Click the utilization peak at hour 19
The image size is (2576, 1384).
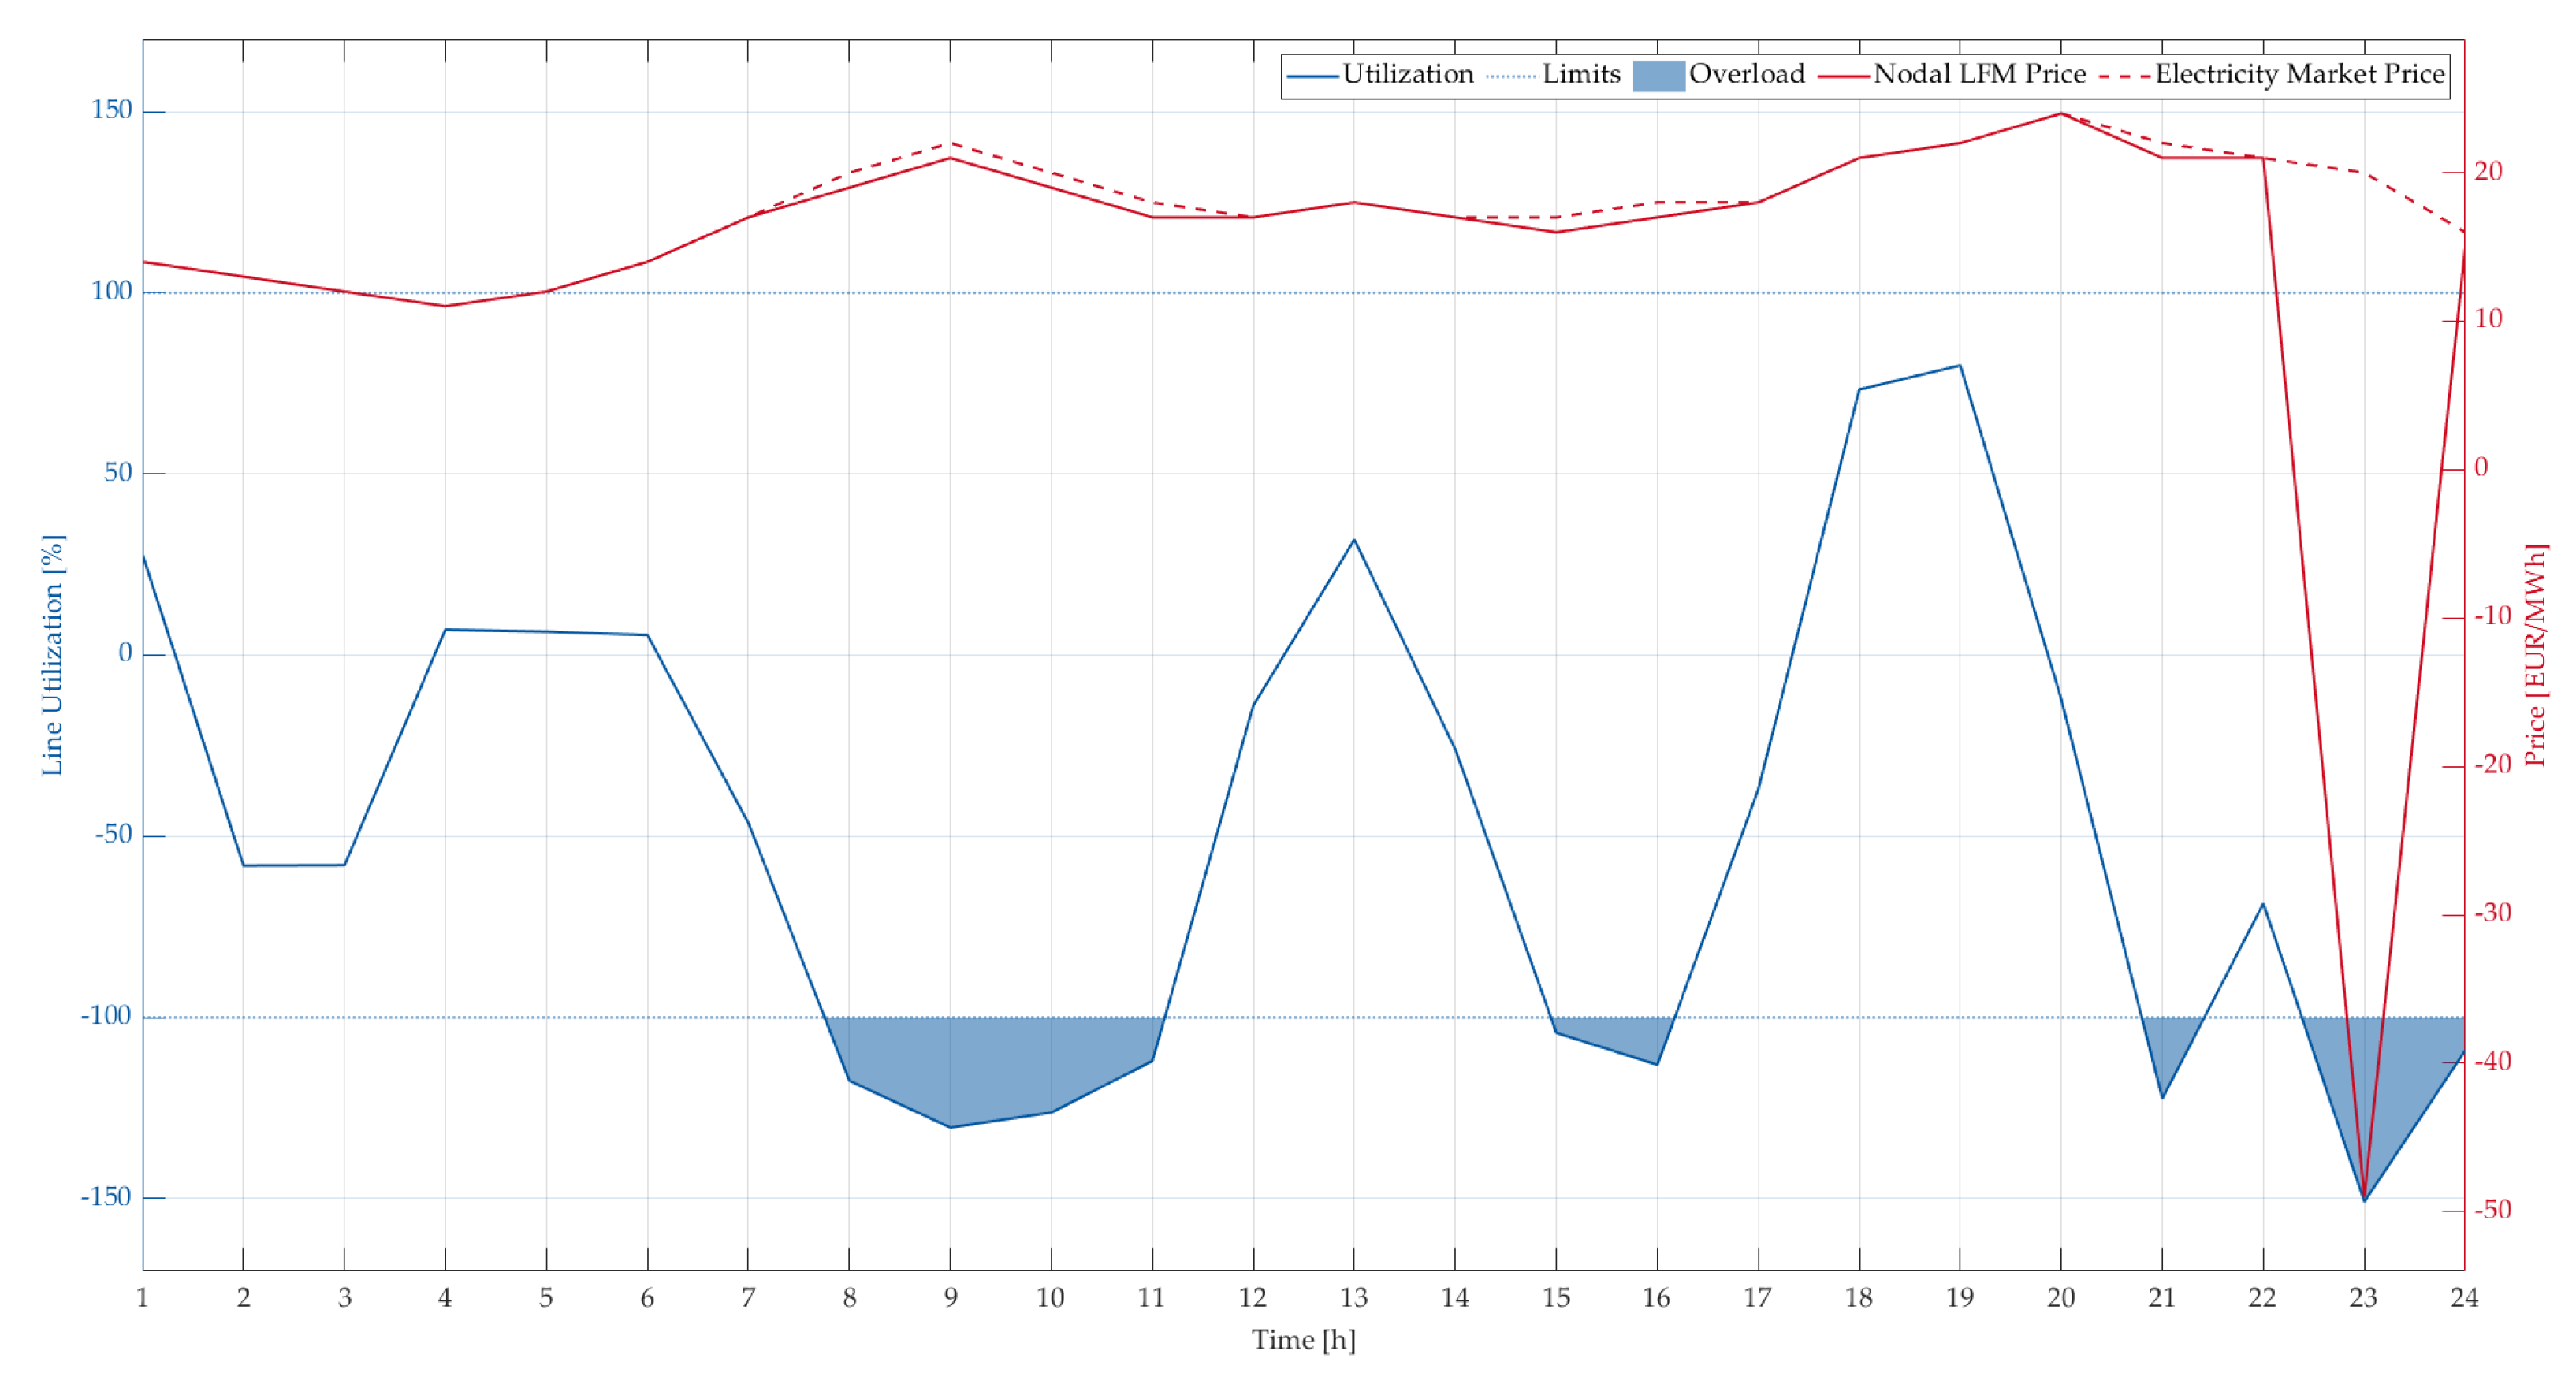coord(1959,366)
